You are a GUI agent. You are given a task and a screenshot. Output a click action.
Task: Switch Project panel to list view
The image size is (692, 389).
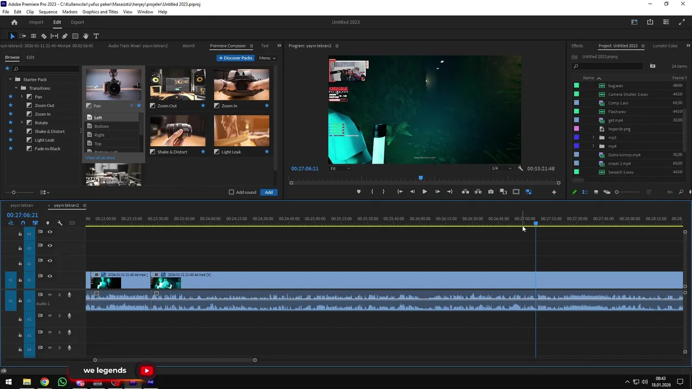[x=585, y=192]
